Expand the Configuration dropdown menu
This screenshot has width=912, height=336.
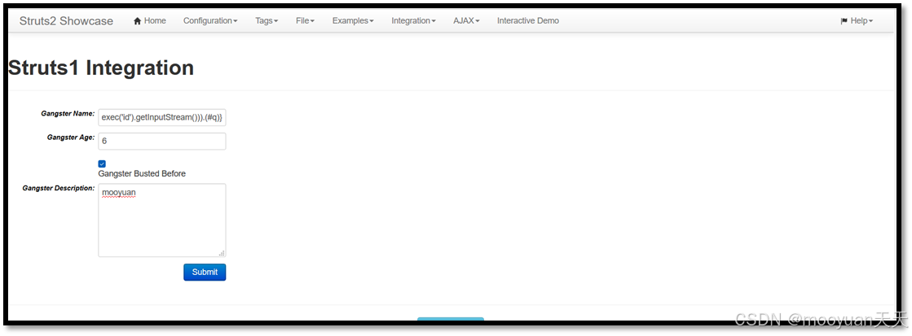(210, 21)
